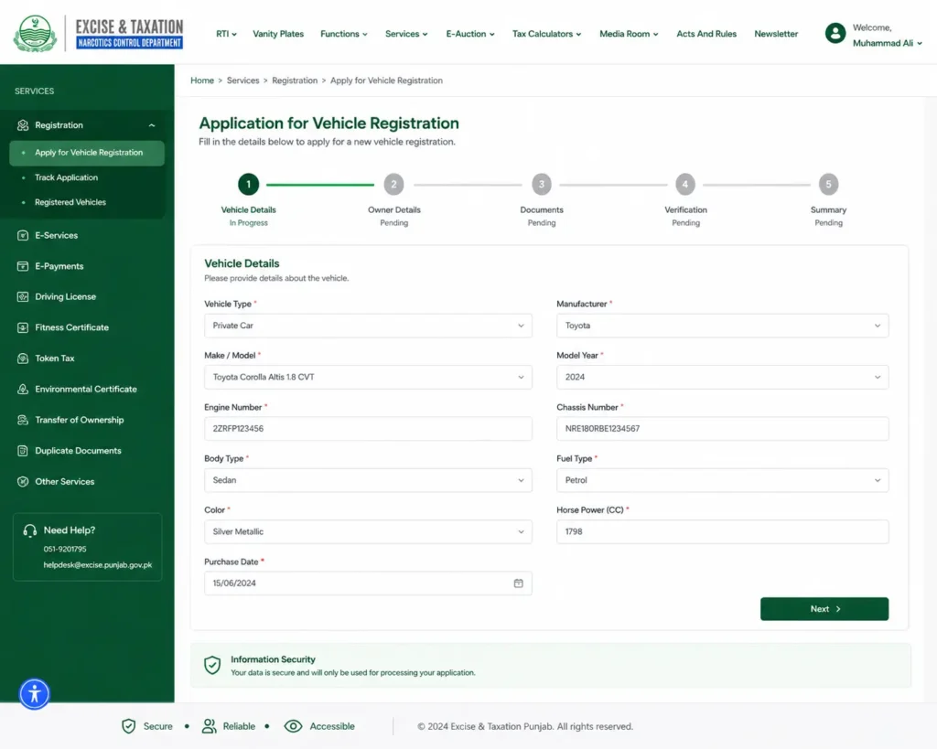Viewport: 937px width, 749px height.
Task: Click the Token Tax sidebar icon
Action: pyautogui.click(x=23, y=358)
